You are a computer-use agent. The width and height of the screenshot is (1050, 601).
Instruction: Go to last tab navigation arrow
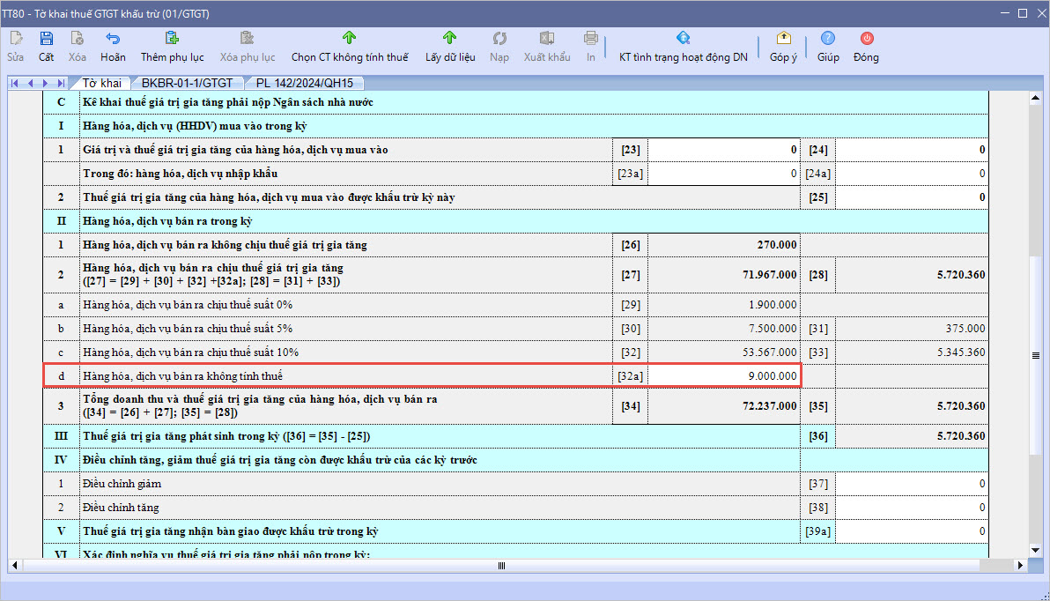60,83
